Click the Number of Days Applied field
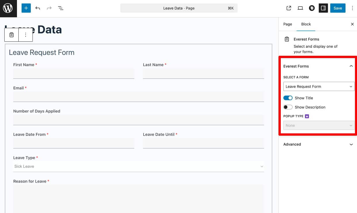357x213 pixels. coord(139,120)
